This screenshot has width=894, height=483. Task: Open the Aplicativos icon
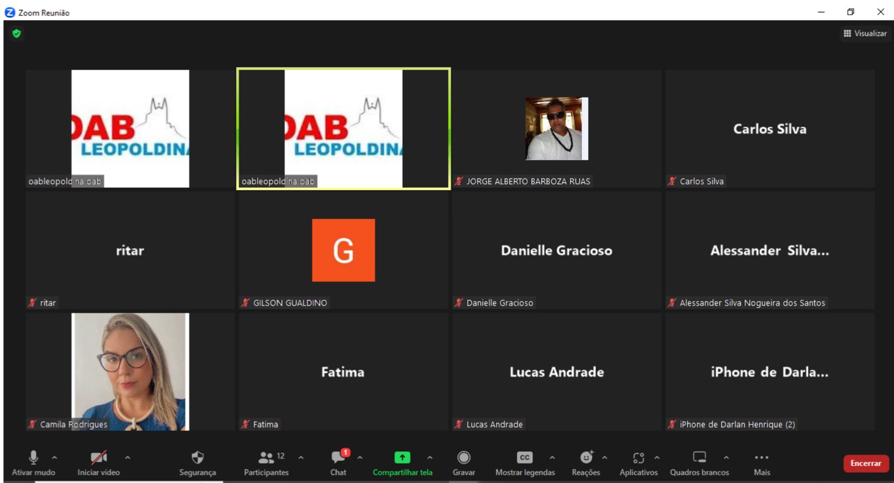pos(639,458)
